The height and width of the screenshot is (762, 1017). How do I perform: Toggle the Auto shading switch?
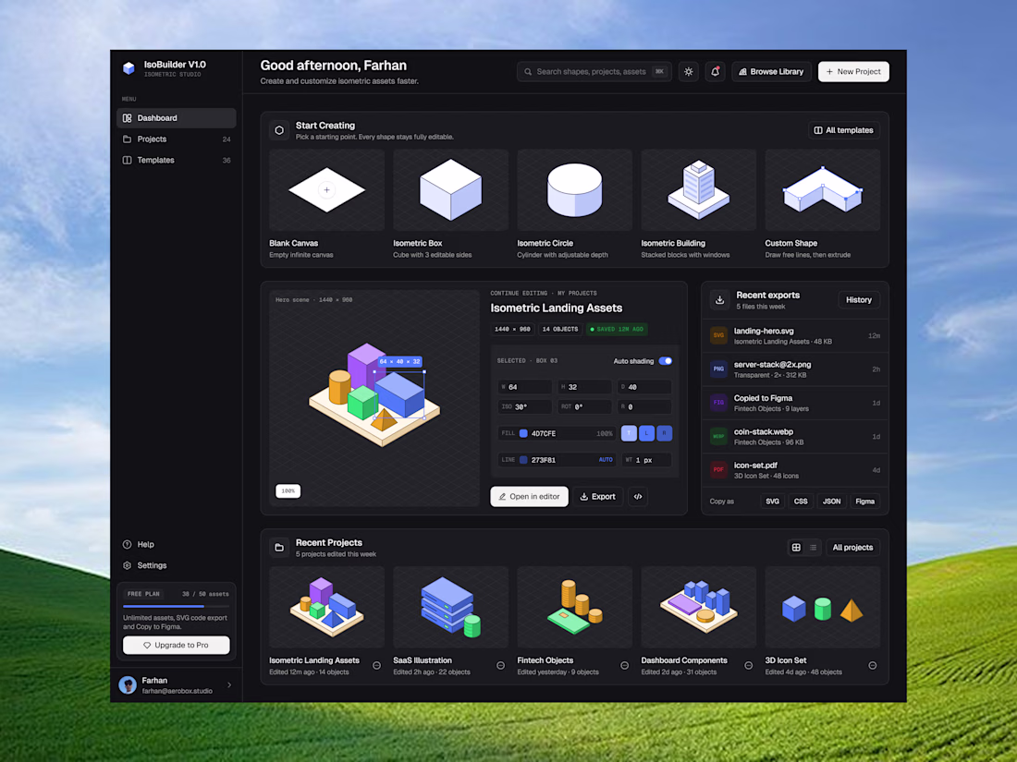pos(666,361)
